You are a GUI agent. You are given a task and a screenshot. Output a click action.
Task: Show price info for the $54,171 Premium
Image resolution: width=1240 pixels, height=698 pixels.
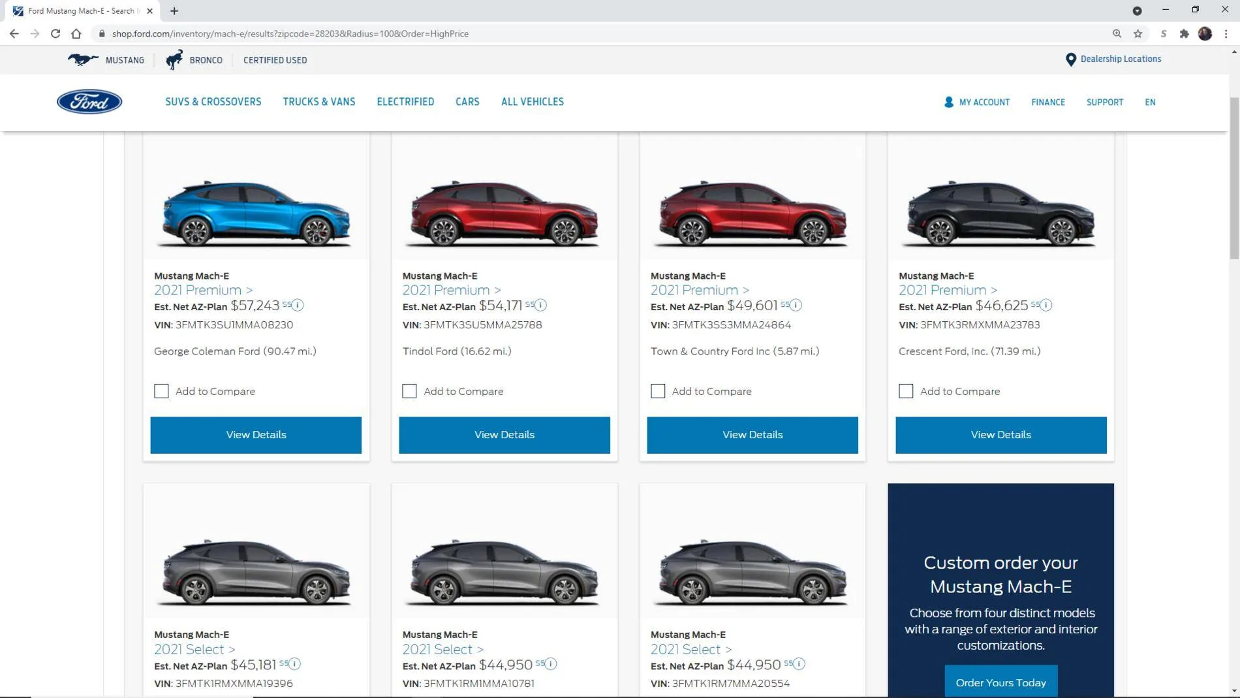tap(540, 305)
